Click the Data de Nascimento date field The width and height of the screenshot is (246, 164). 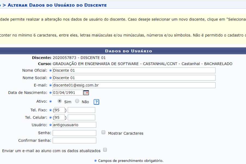pyautogui.click(x=68, y=93)
